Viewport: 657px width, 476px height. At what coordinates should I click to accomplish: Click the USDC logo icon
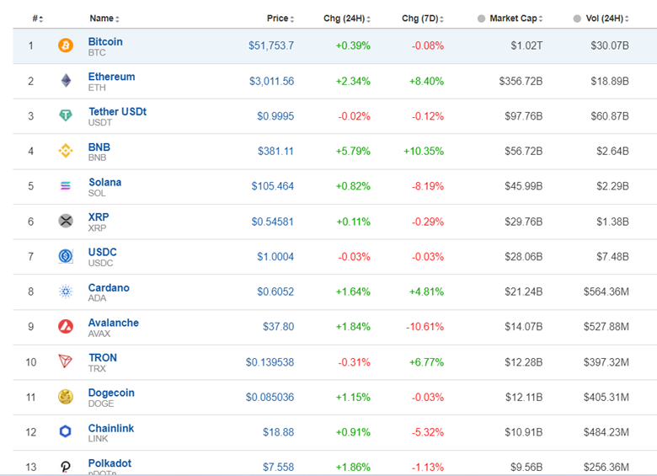(x=66, y=256)
